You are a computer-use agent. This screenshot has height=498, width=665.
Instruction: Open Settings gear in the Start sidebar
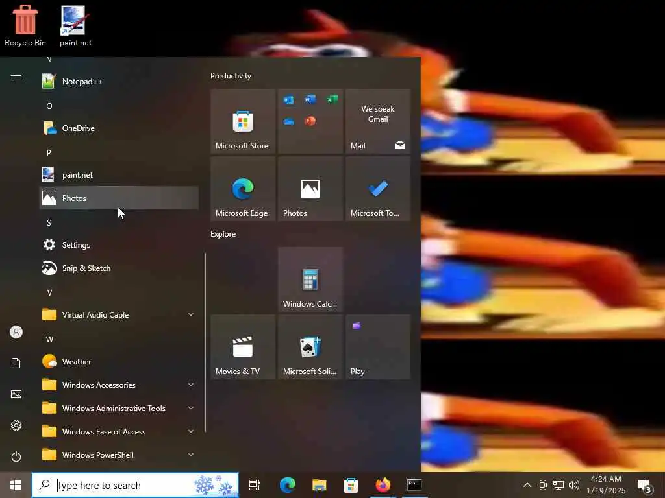tap(16, 425)
